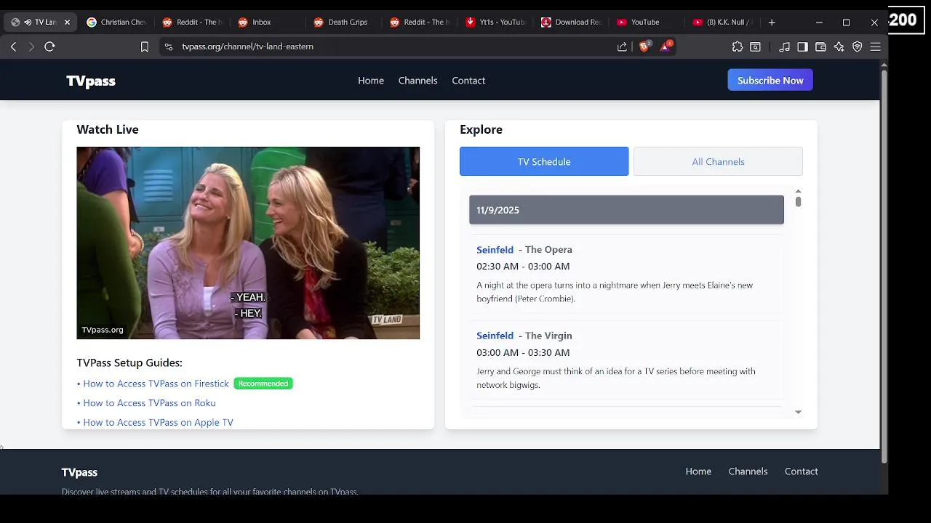931x523 pixels.
Task: Click the footer Contact link
Action: click(802, 471)
